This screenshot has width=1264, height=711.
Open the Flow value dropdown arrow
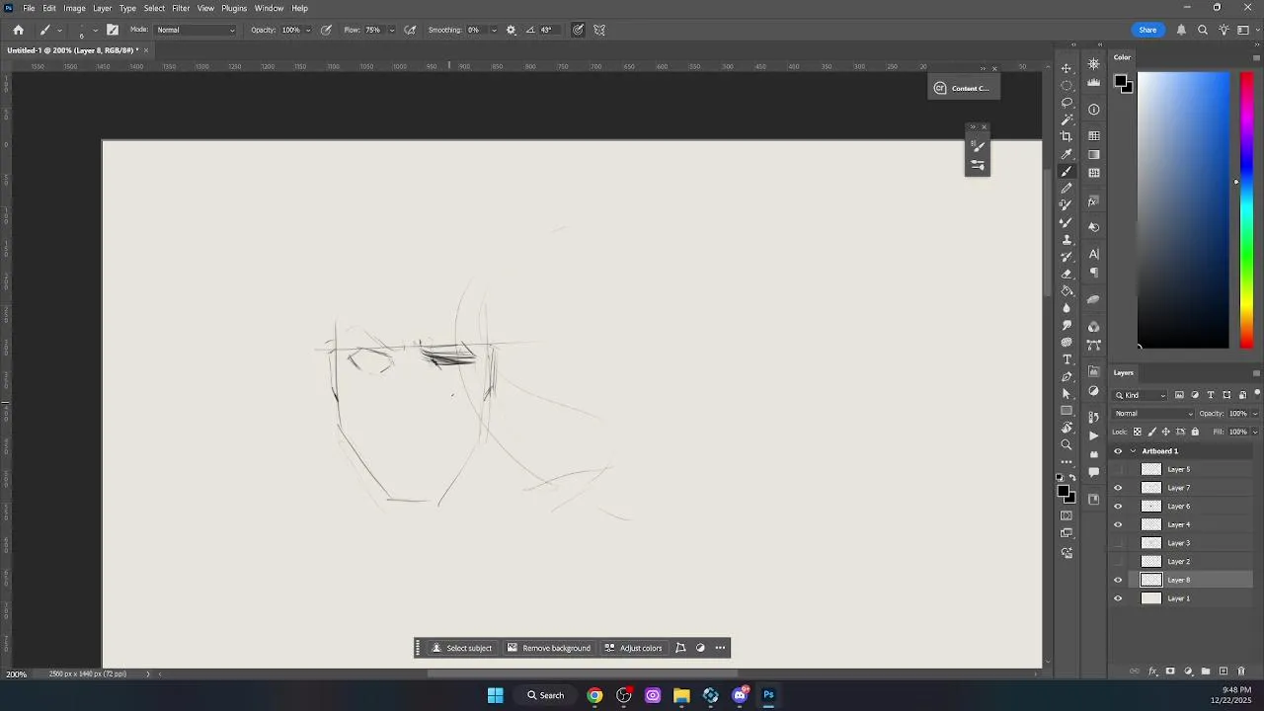(391, 30)
